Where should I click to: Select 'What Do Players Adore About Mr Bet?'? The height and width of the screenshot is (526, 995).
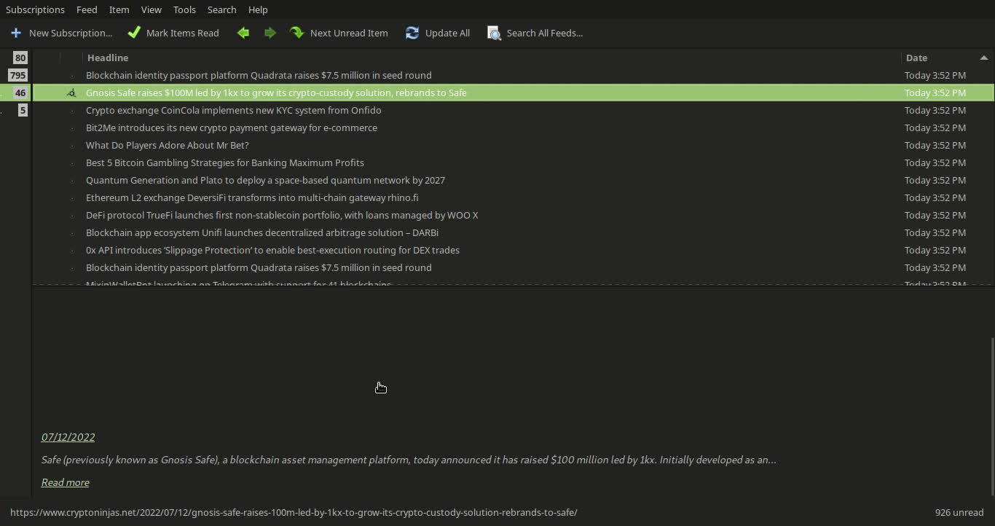pos(168,145)
